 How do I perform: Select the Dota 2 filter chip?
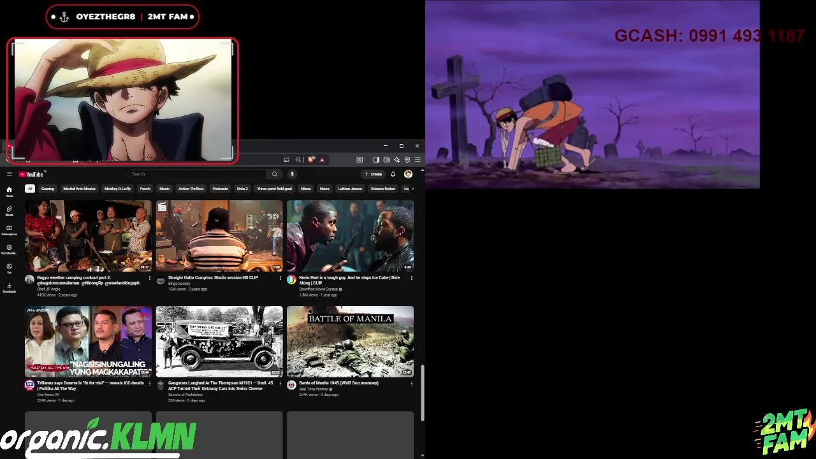coord(242,189)
